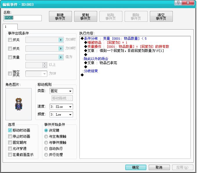Screen dimensions: 198x173
Task: Select empty diamond below 得到一个回复剂 line
Action: (x=86, y=55)
